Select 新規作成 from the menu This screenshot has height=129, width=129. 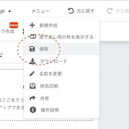pos(62,25)
